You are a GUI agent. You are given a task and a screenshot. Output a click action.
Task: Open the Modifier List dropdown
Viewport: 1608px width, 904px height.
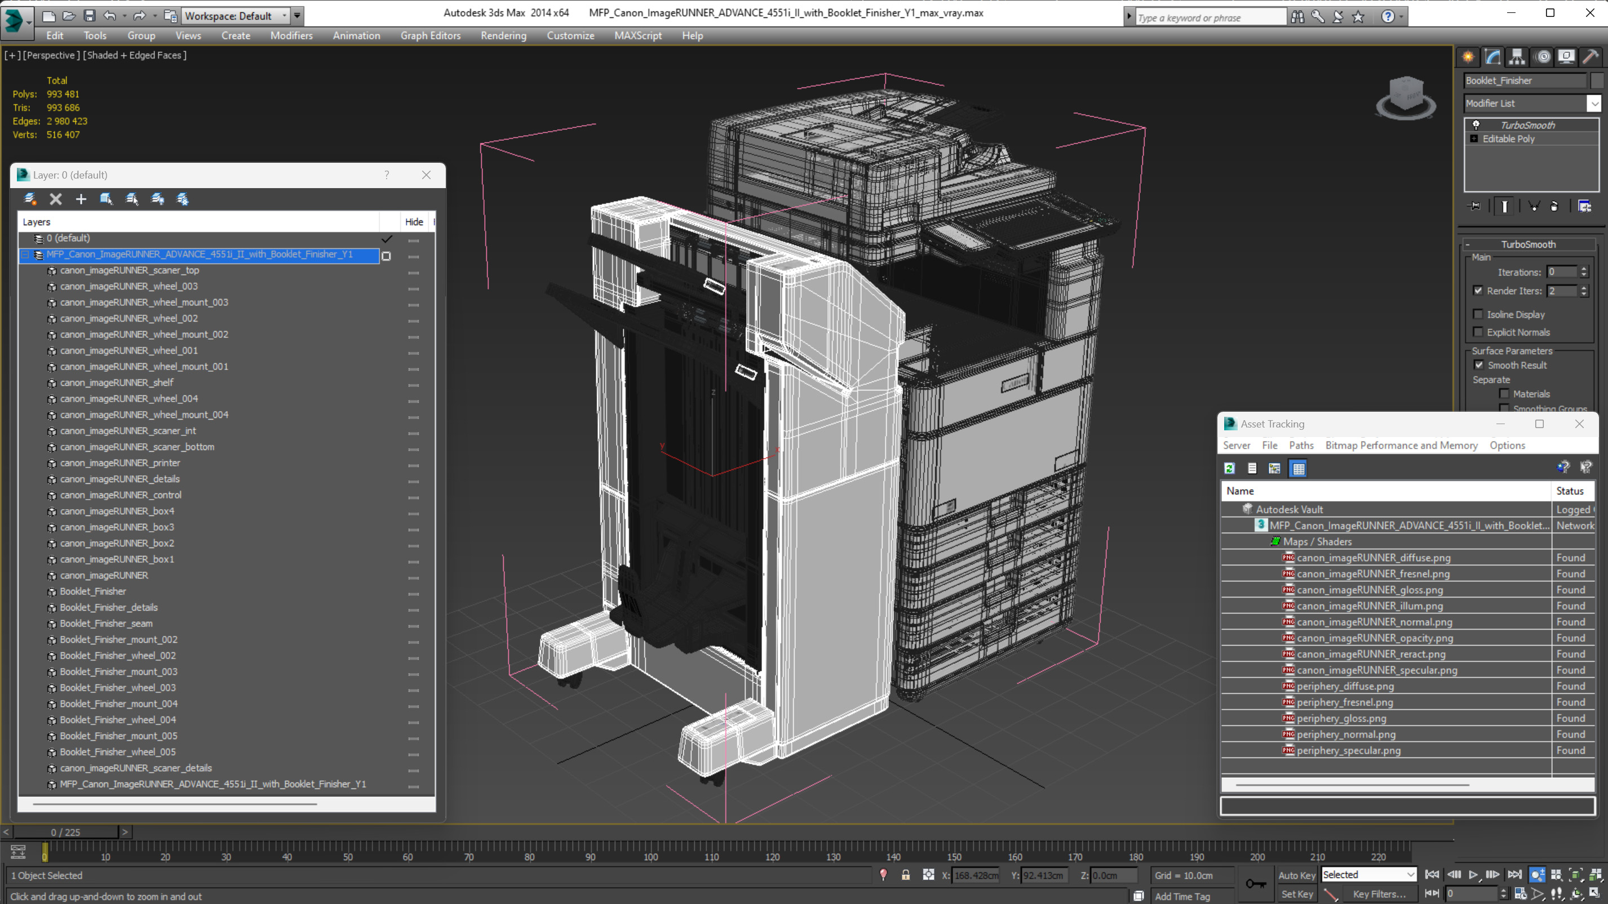point(1594,104)
